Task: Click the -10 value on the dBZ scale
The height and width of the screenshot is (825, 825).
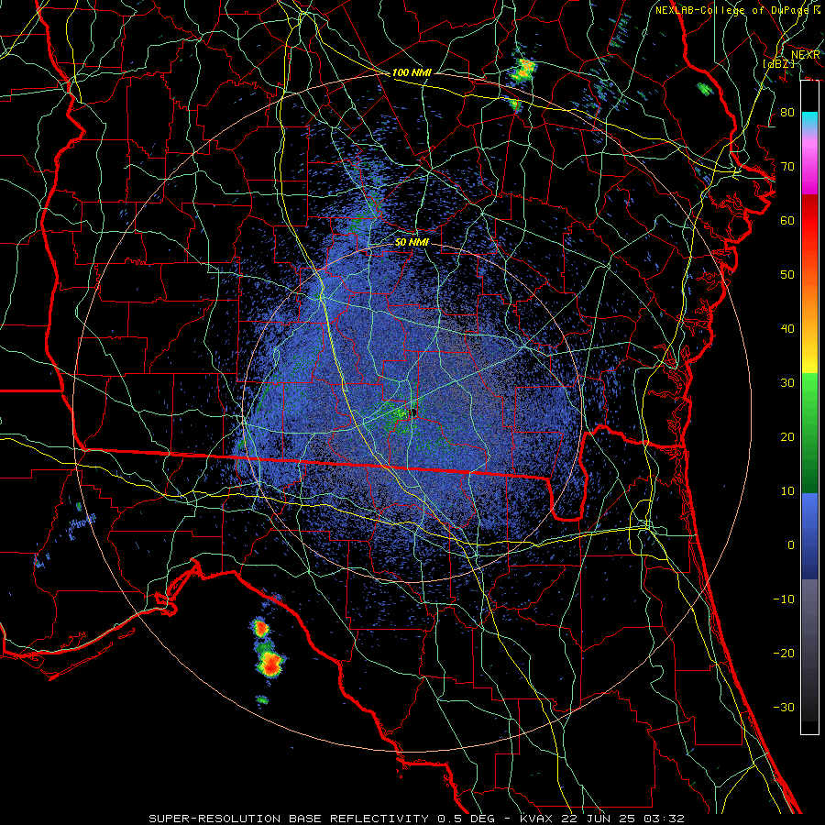Action: [x=784, y=599]
